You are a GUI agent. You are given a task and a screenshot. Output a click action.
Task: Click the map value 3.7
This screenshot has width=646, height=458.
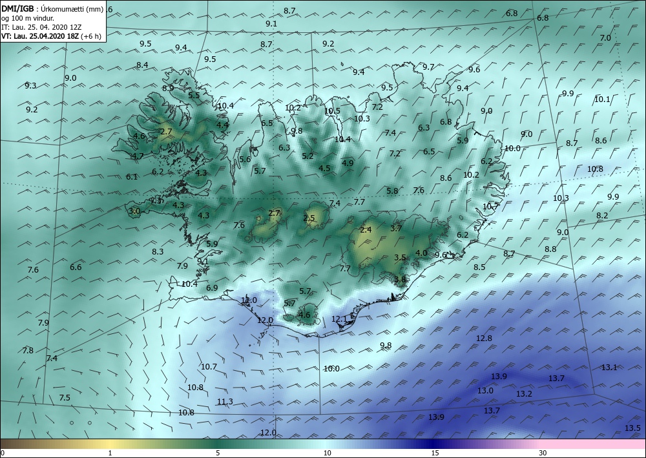point(396,228)
